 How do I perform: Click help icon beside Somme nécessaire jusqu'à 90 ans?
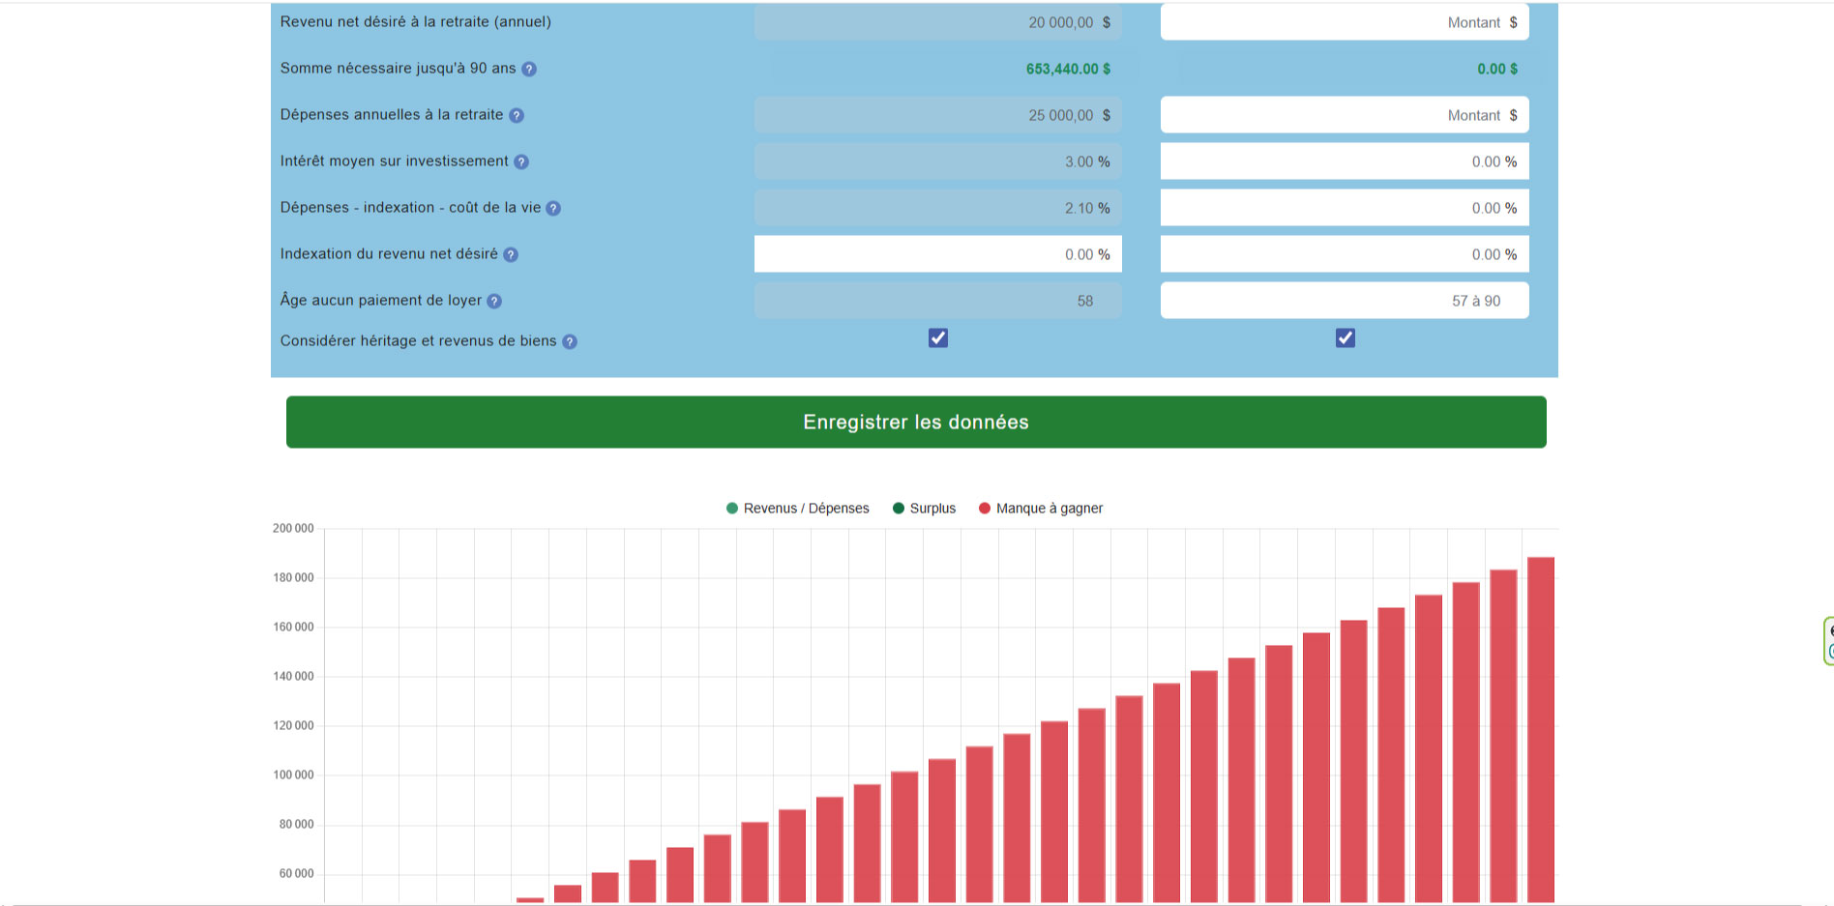pos(529,69)
